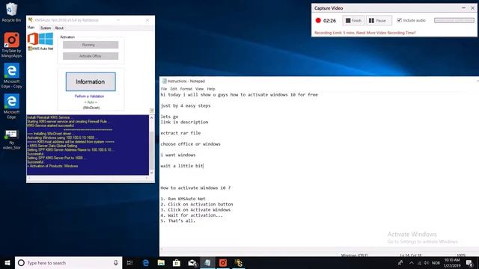This screenshot has height=269, width=479.
Task: Switch to KMSAuto Net via its taskbar icon
Action: pos(239,262)
